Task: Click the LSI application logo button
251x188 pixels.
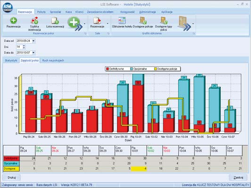Action: click(x=8, y=8)
